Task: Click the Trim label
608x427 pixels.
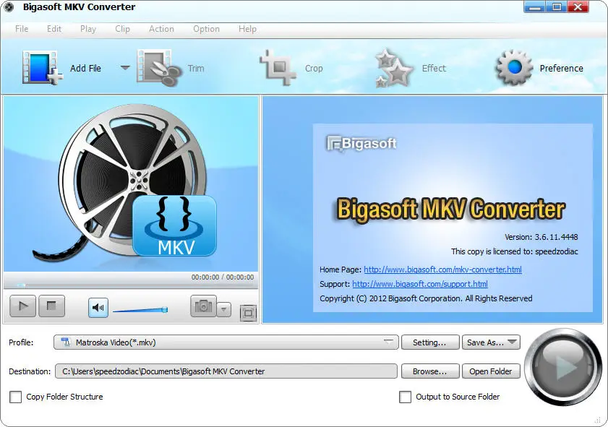Action: pyautogui.click(x=196, y=68)
